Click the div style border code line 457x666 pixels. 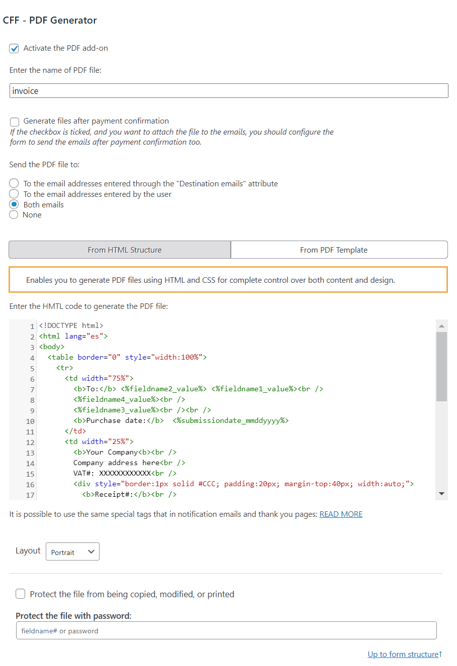[244, 484]
